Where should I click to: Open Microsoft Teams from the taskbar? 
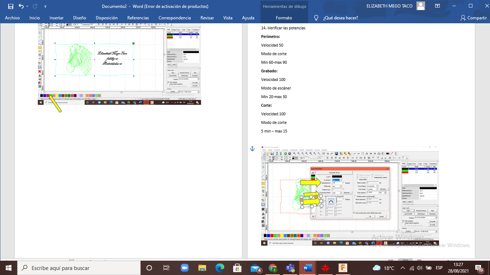click(x=290, y=268)
